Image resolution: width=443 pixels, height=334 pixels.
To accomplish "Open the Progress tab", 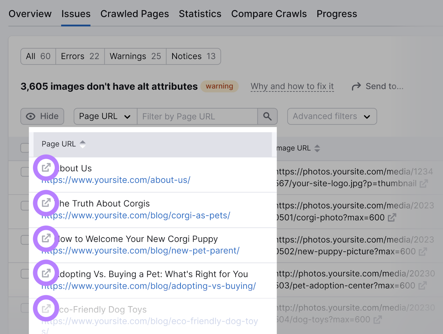I will pyautogui.click(x=337, y=14).
